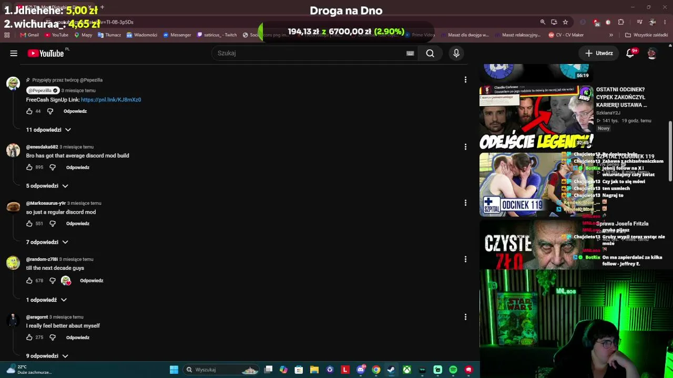Expand the 9 odpowiedzi replies
This screenshot has width=673, height=378.
47,356
